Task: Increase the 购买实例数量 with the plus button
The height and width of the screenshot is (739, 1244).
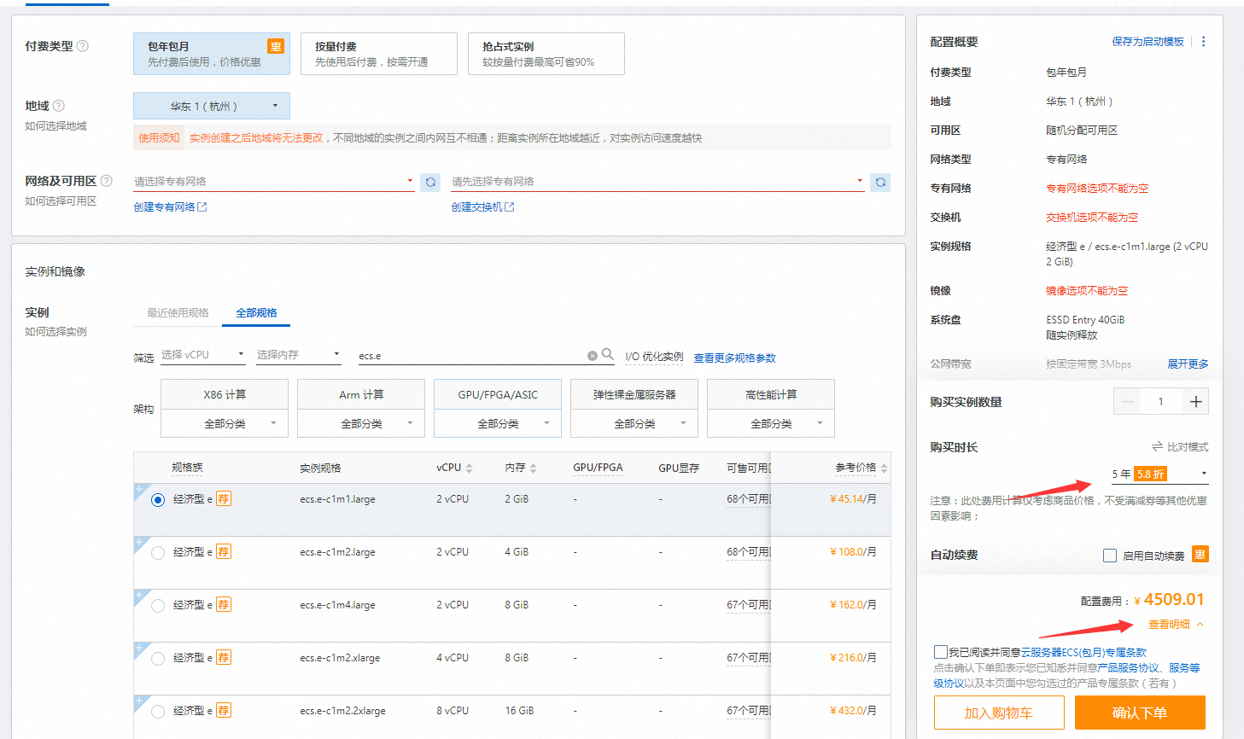Action: click(x=1195, y=402)
